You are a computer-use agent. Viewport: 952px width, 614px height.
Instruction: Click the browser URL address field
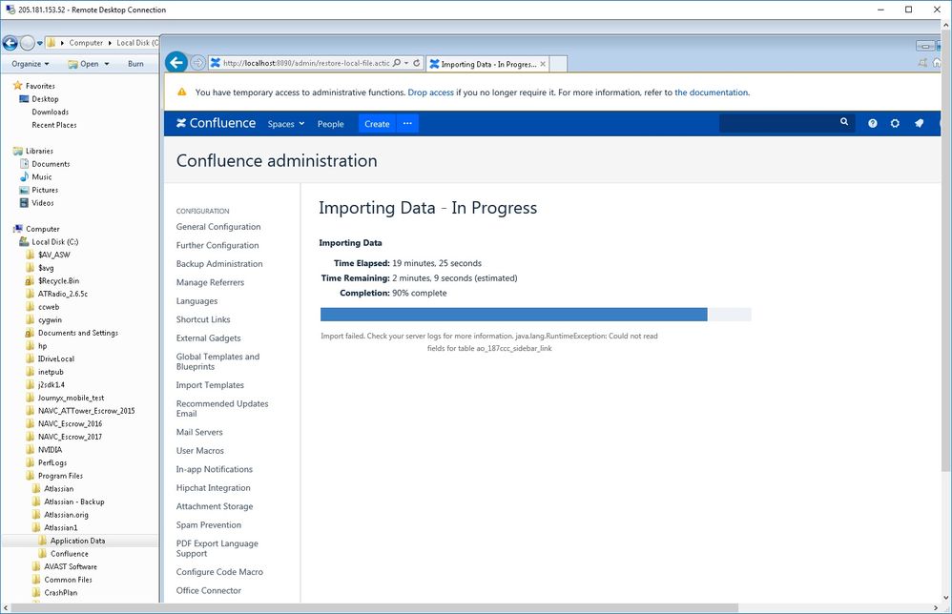click(306, 63)
